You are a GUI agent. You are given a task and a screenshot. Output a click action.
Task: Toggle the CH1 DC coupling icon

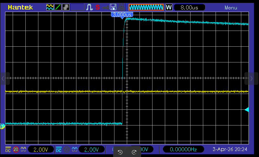click(x=8, y=149)
